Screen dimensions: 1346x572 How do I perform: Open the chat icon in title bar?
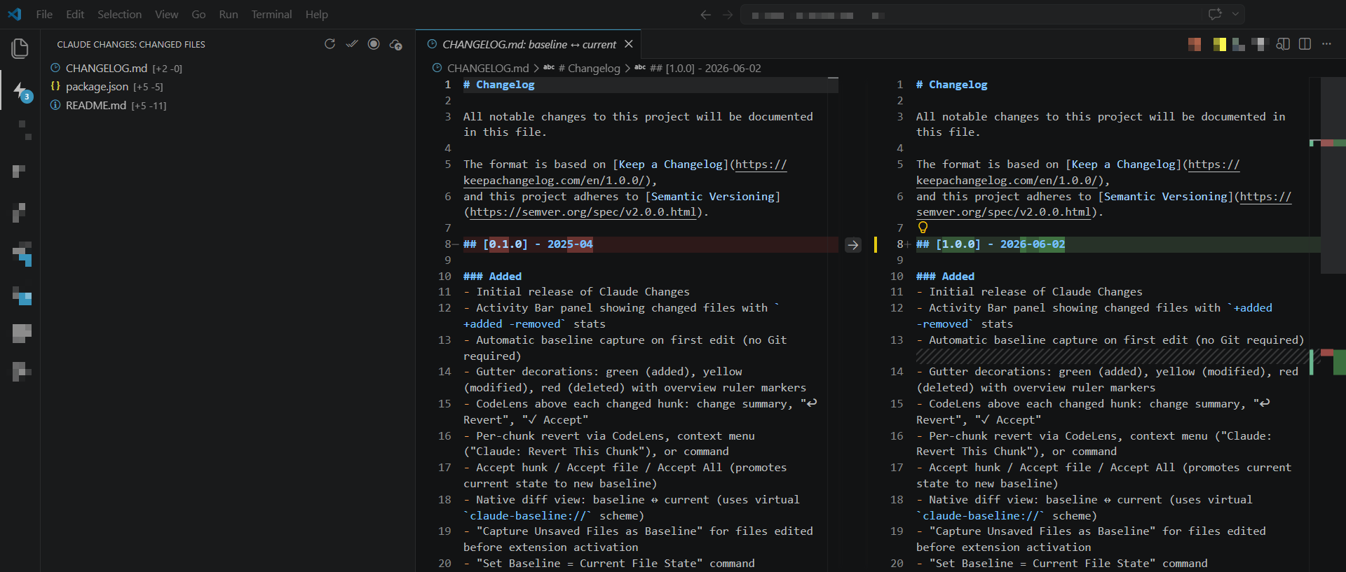tap(1215, 14)
